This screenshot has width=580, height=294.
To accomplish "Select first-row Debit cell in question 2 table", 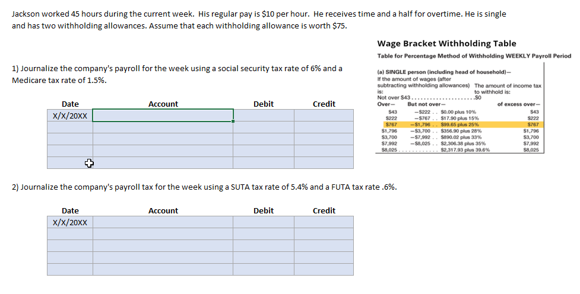I will tap(264, 222).
